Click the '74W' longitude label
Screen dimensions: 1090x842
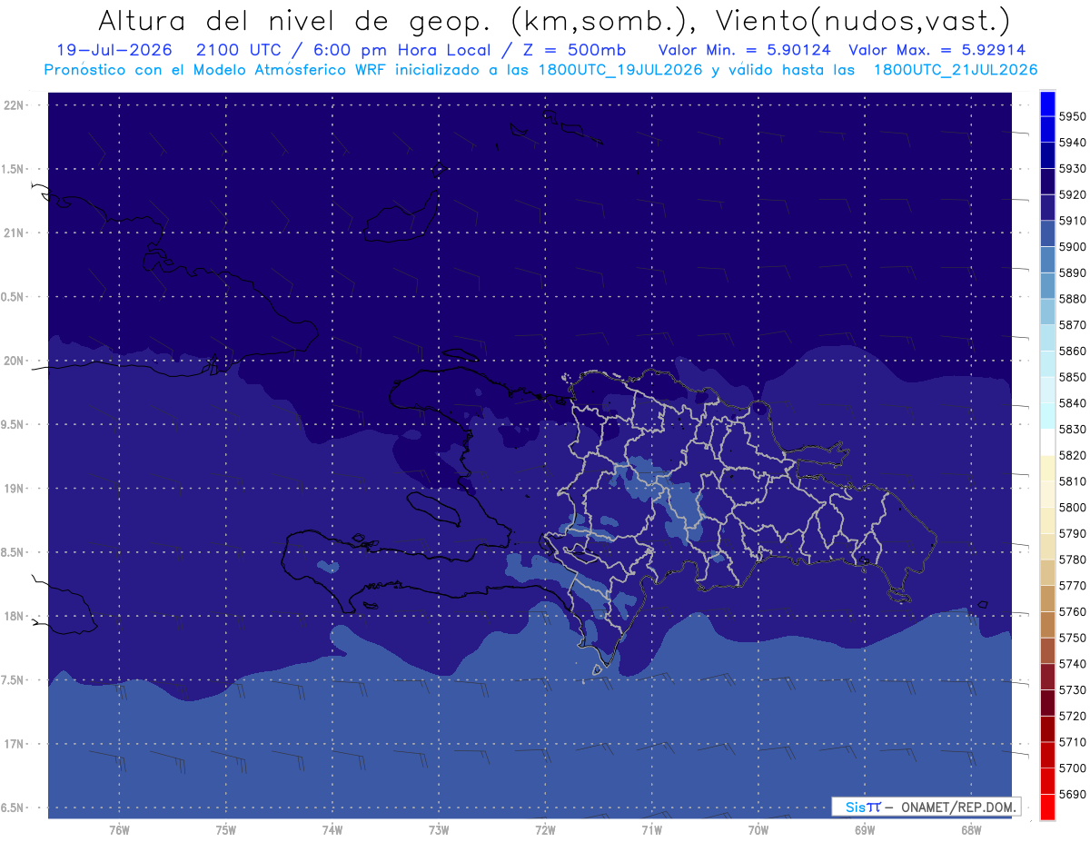pos(332,829)
